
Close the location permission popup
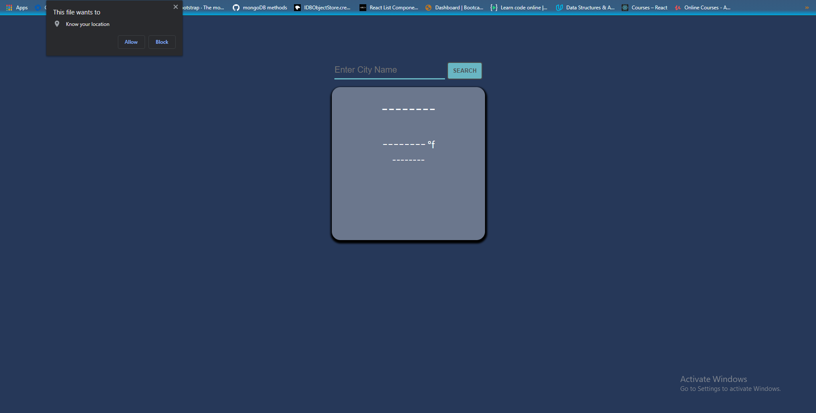click(175, 7)
